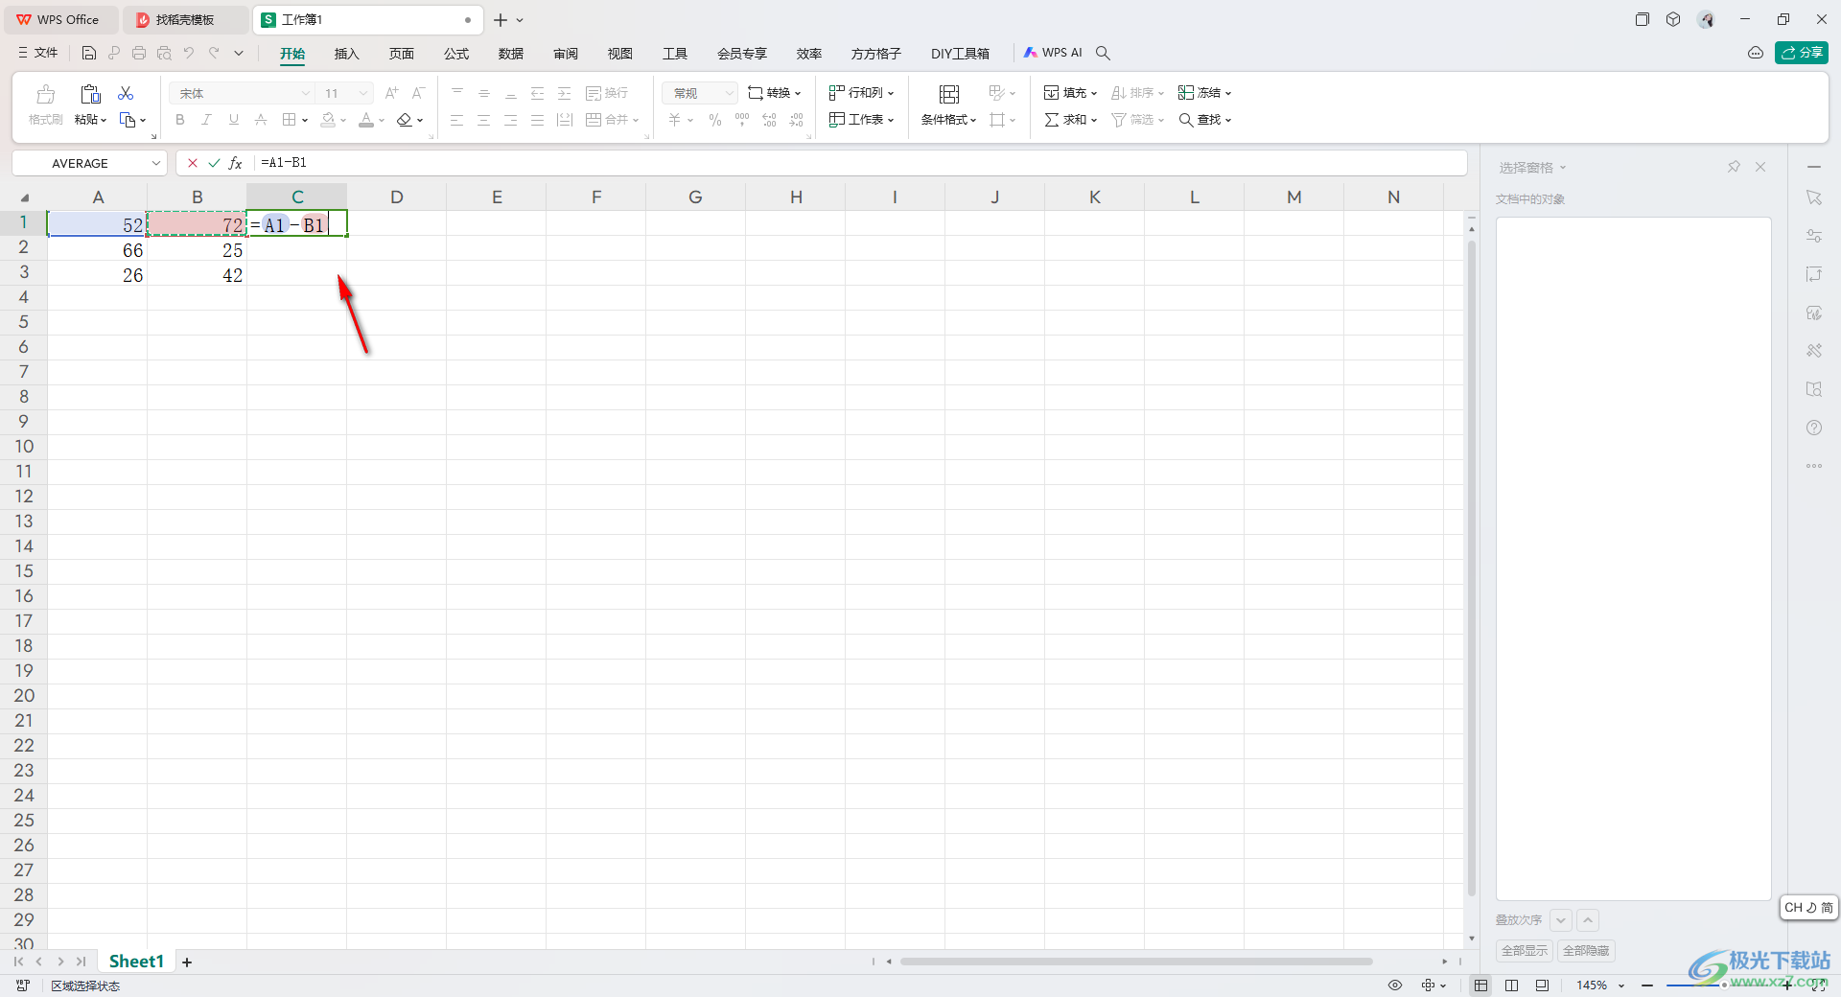Toggle Bold formatting
Screen dimensions: 1841x997
pos(180,120)
